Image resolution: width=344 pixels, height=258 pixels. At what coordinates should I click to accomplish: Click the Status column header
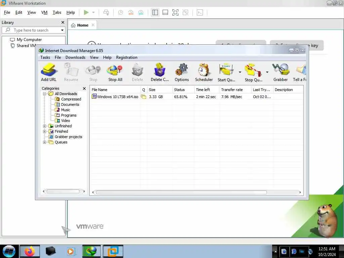coord(183,90)
